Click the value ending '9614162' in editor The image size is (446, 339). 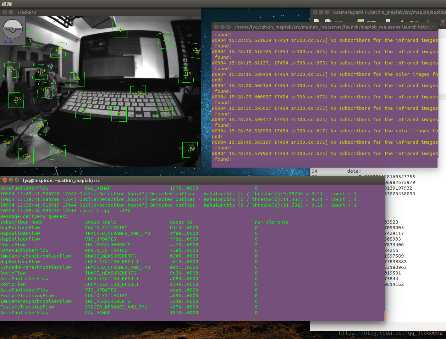[x=394, y=284]
